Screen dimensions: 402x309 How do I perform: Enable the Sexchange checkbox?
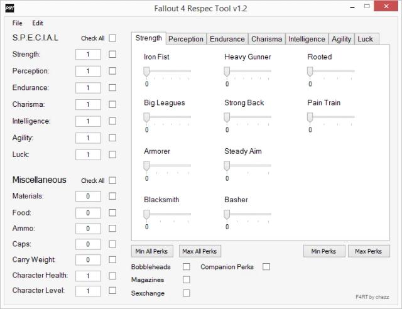click(x=187, y=293)
